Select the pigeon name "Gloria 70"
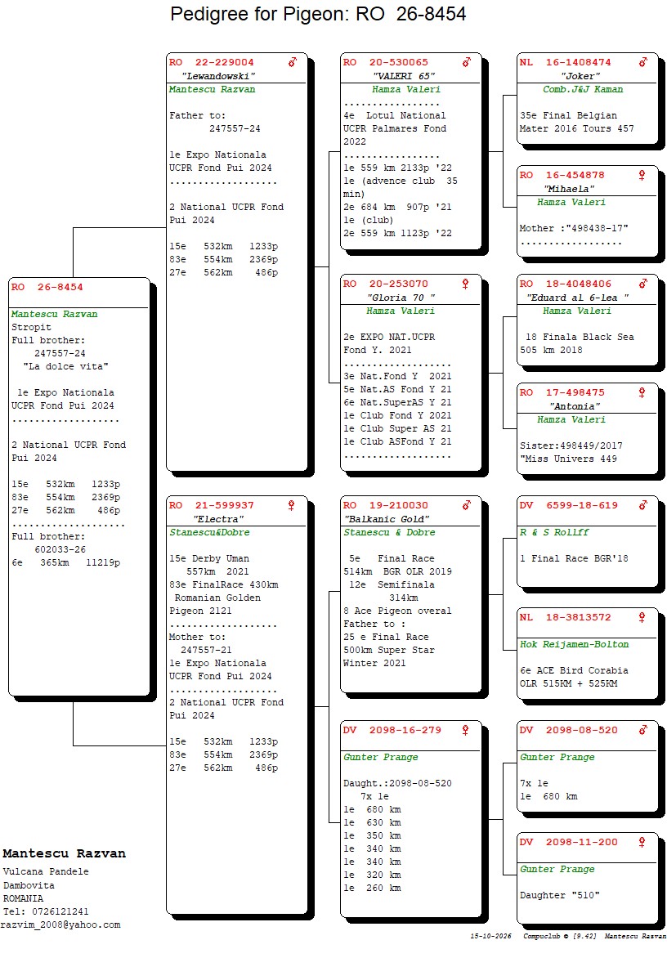667x958 pixels. pos(401,298)
